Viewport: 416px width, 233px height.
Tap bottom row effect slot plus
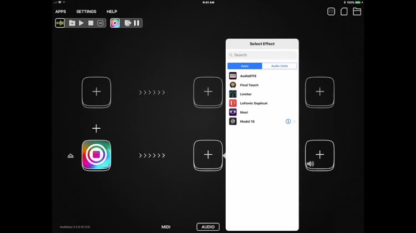[208, 155]
